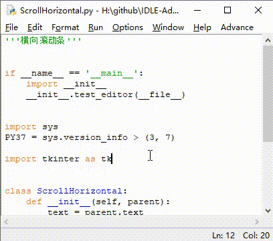Minimize the IDLE editor window
273x241 pixels.
[197, 10]
